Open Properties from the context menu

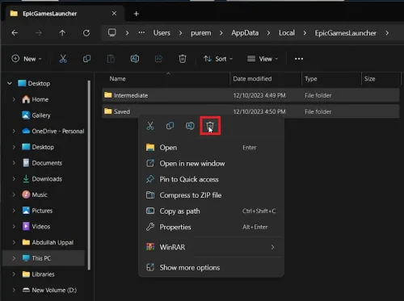(x=211, y=227)
